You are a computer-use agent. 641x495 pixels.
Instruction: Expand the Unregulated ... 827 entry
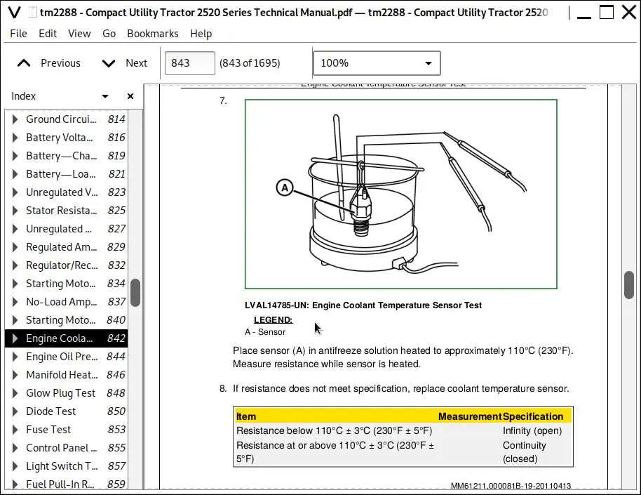coord(15,229)
